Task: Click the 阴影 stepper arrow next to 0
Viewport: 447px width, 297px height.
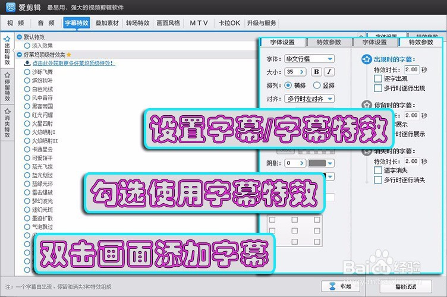Action: coord(302,163)
